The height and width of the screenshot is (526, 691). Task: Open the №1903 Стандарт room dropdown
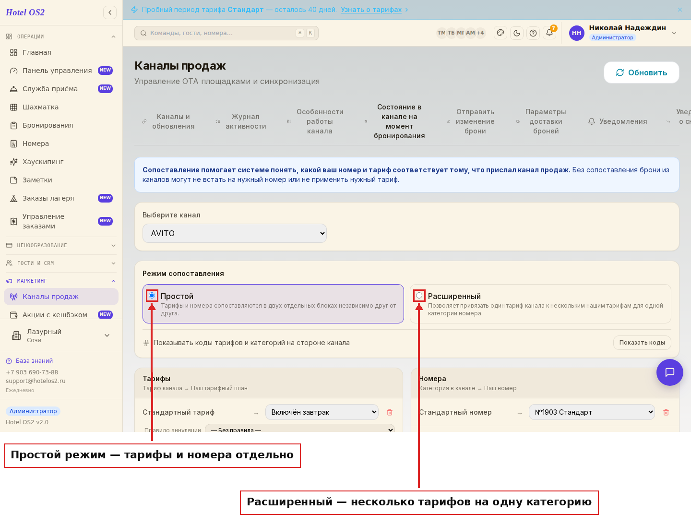point(592,412)
